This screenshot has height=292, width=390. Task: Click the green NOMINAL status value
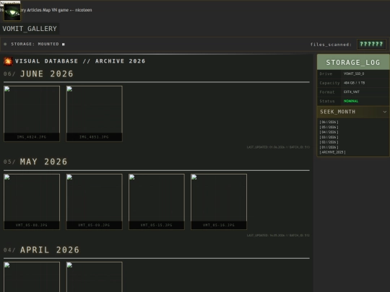coord(351,101)
